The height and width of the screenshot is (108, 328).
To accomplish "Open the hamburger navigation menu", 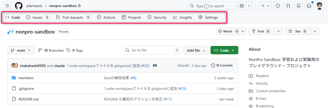I will [7, 6].
